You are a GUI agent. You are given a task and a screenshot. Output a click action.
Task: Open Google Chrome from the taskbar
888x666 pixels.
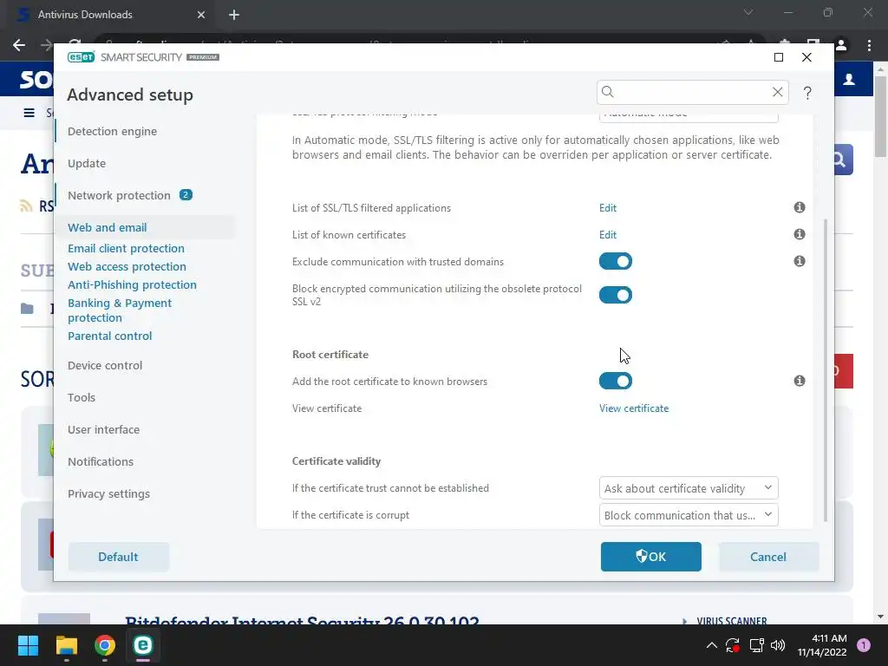coord(105,645)
